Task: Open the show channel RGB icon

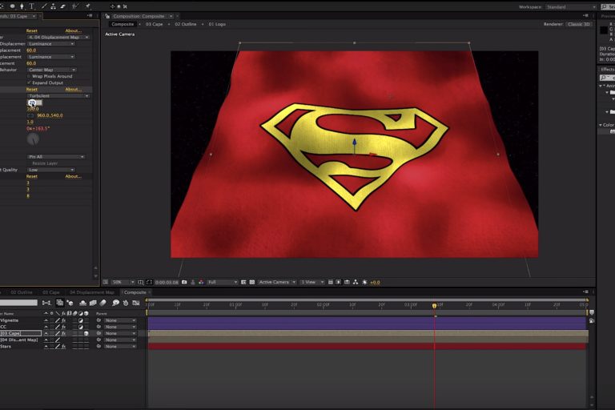Action: [201, 282]
